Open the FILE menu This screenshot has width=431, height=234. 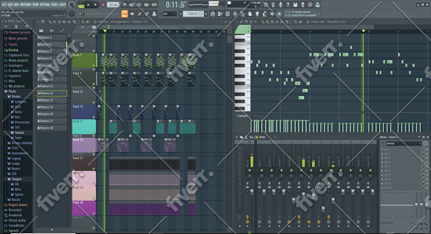(x=4, y=4)
